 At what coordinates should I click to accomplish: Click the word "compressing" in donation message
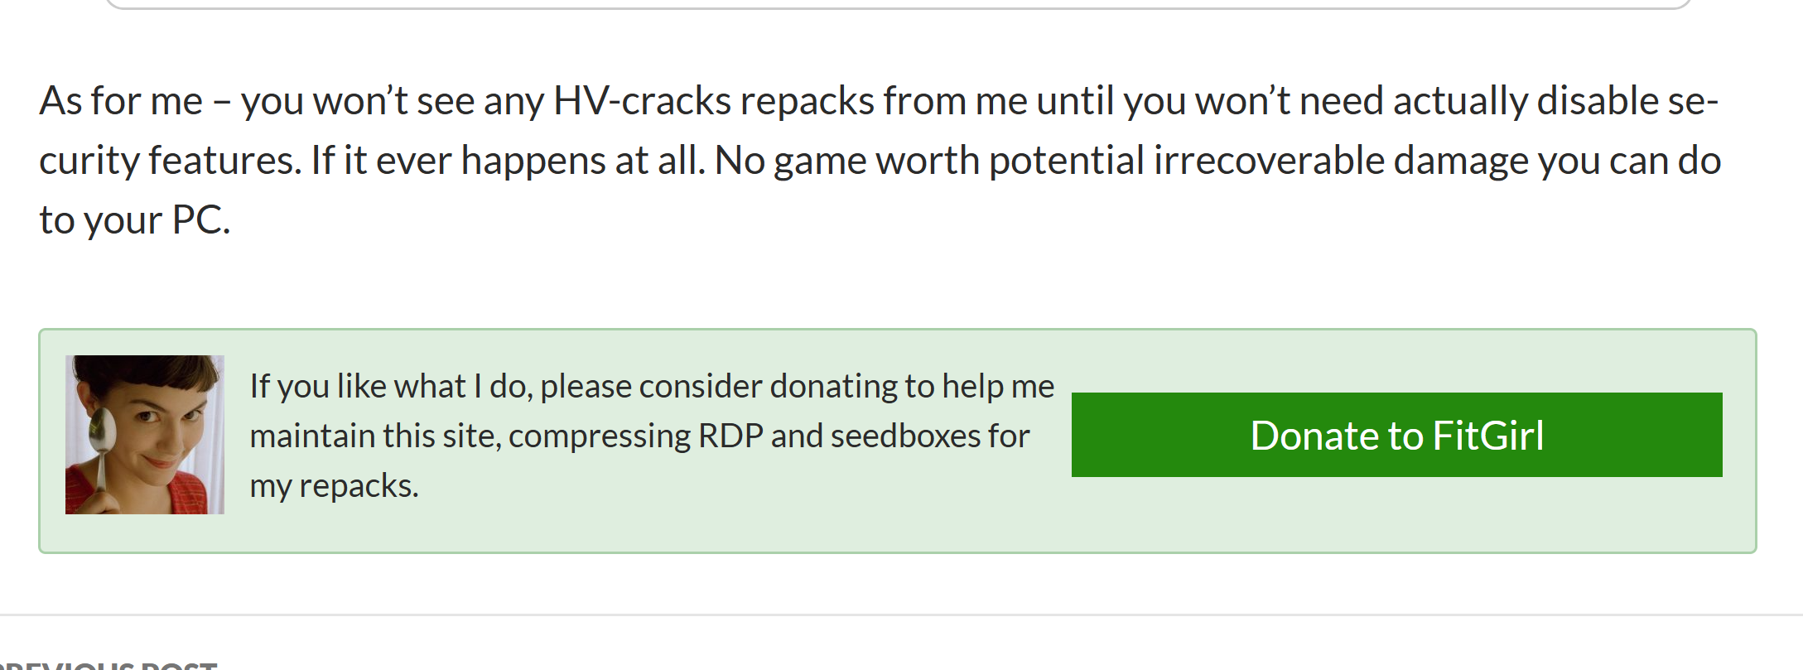pyautogui.click(x=599, y=436)
